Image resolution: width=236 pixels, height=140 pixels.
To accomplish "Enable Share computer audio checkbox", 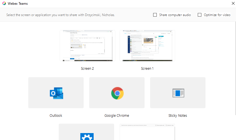I will pos(155,15).
